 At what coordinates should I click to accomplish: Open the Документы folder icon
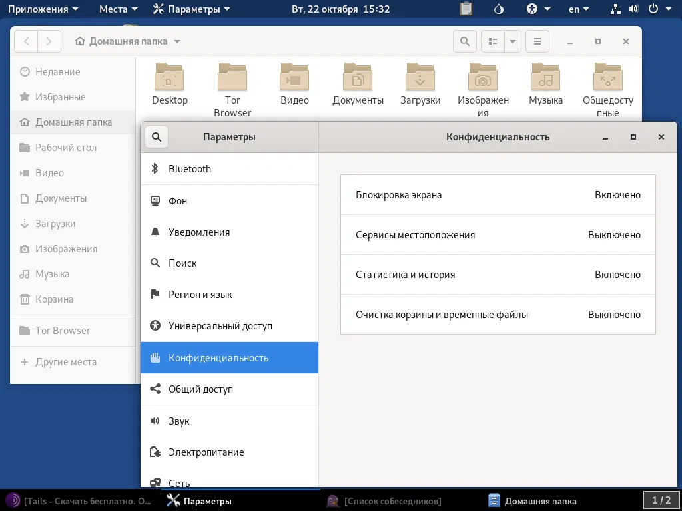click(x=358, y=78)
